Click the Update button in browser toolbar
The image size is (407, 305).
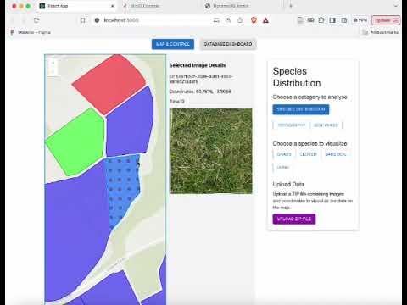386,20
